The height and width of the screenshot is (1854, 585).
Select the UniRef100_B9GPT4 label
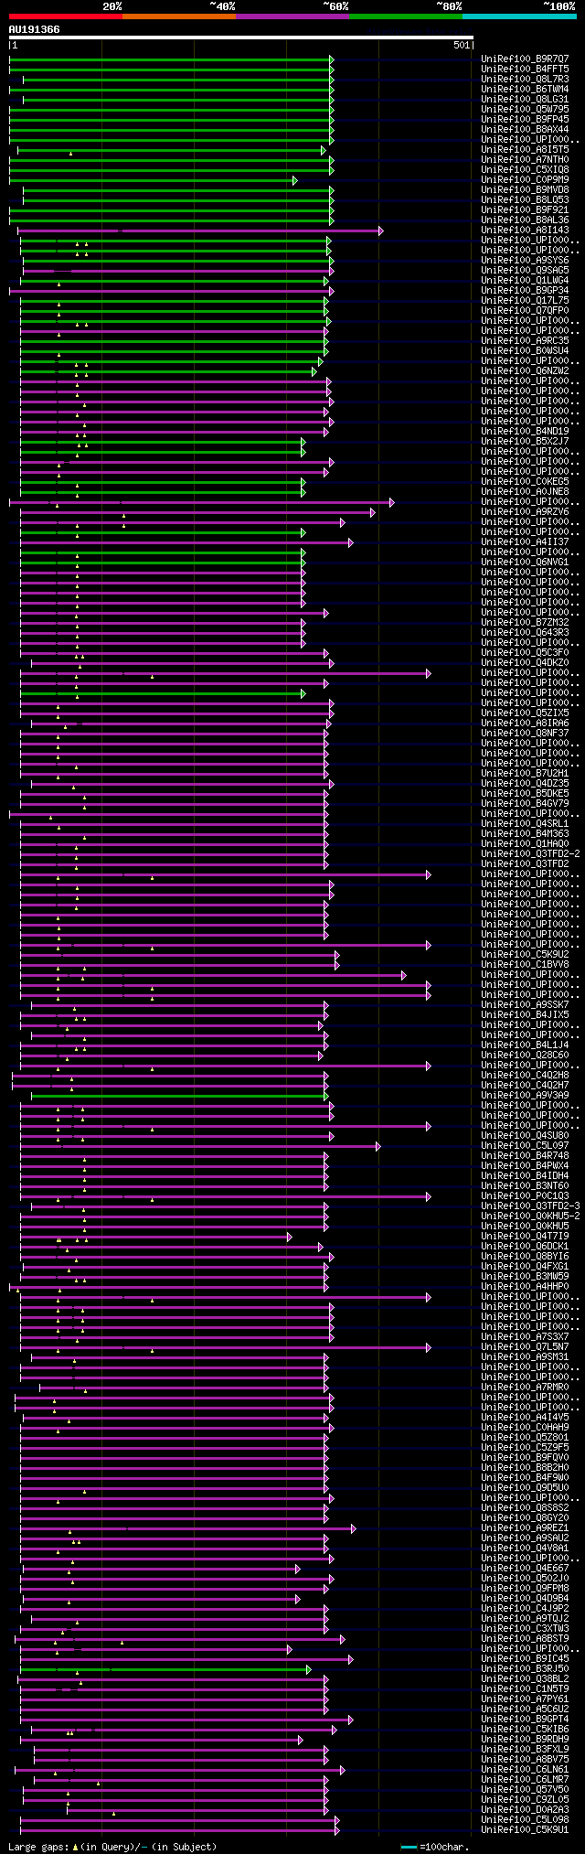click(x=525, y=1720)
